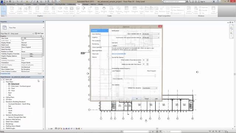
Task: Open Synchronize with Central reminder dropdown
Action: coord(151,38)
